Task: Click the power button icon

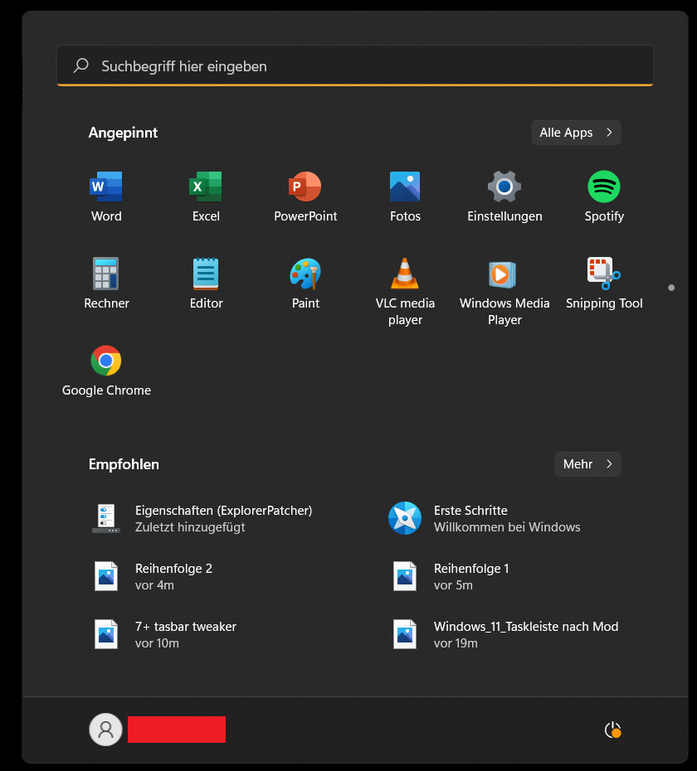Action: pyautogui.click(x=612, y=730)
